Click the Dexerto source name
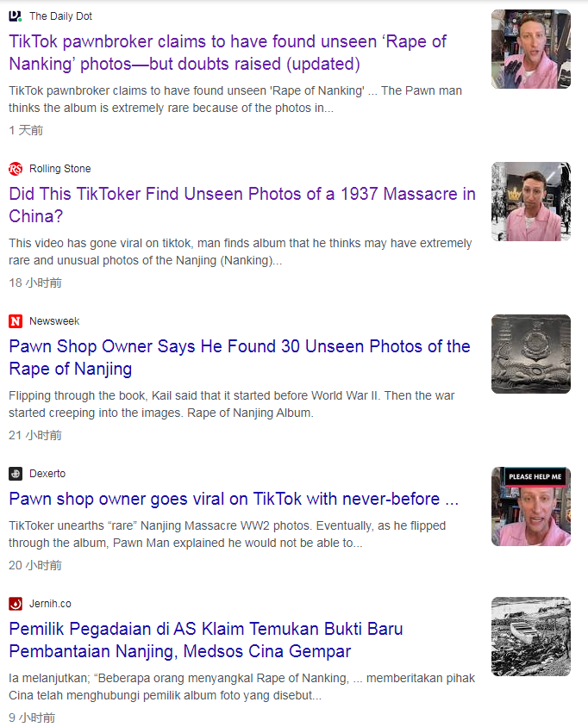The height and width of the screenshot is (727, 588). point(47,474)
